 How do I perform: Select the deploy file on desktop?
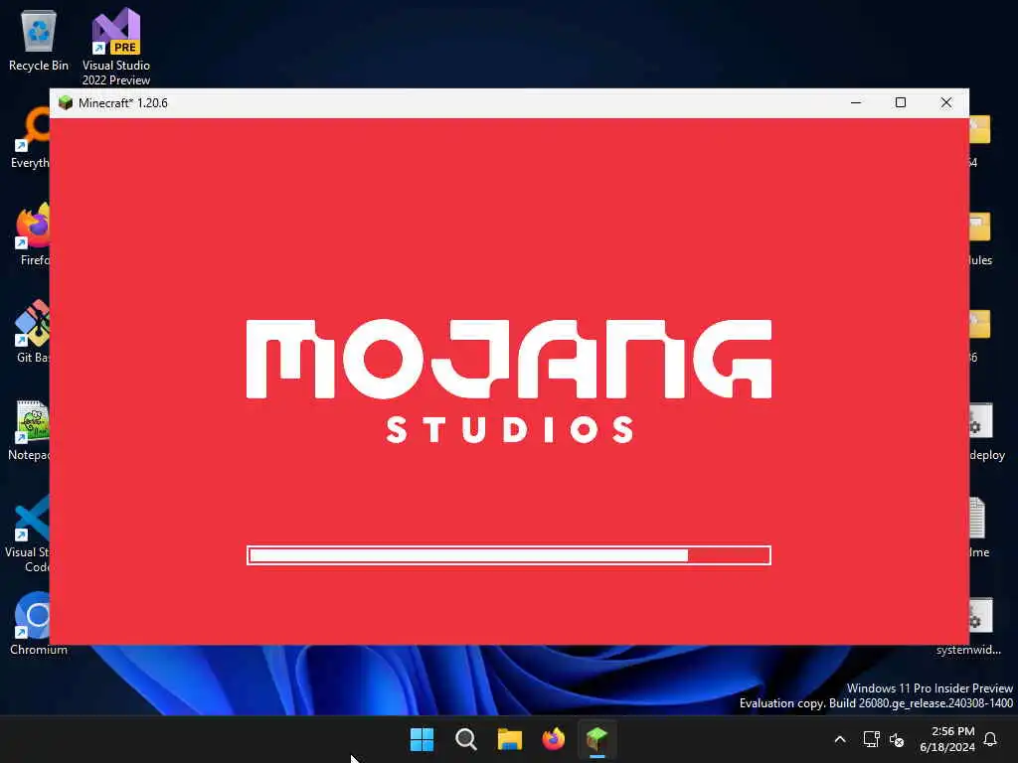pyautogui.click(x=987, y=431)
